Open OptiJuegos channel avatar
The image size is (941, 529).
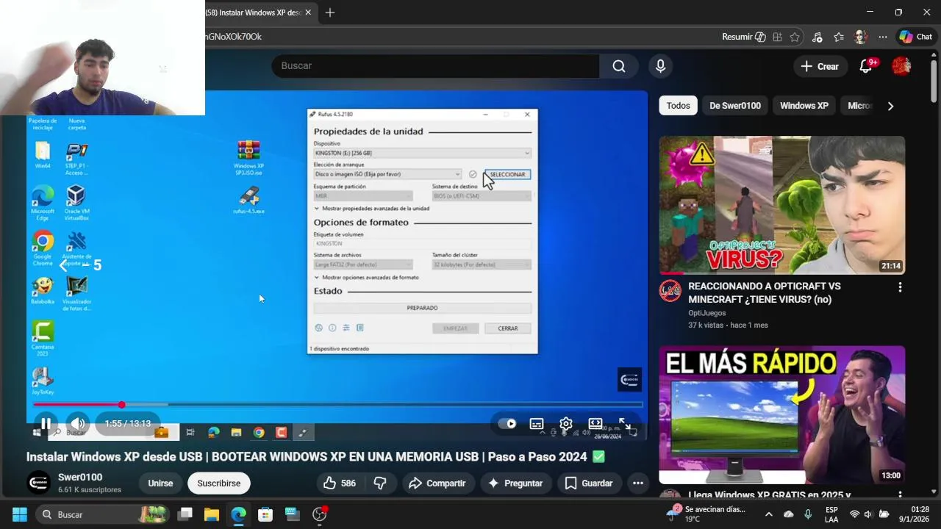(x=670, y=291)
